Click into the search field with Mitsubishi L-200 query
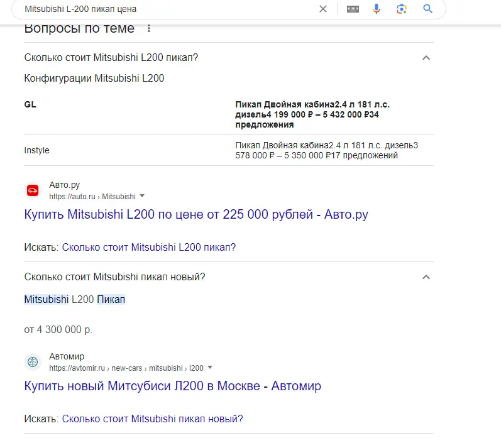Viewport: 501px width, 438px height. tap(163, 9)
